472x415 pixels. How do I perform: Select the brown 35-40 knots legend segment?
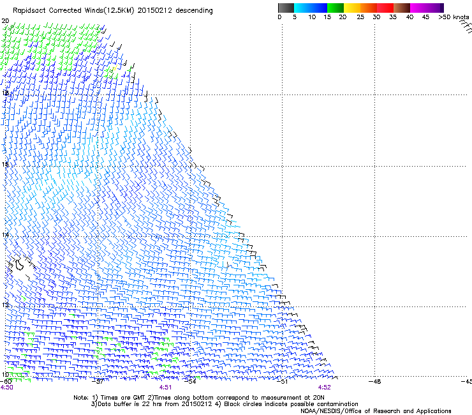pyautogui.click(x=402, y=8)
